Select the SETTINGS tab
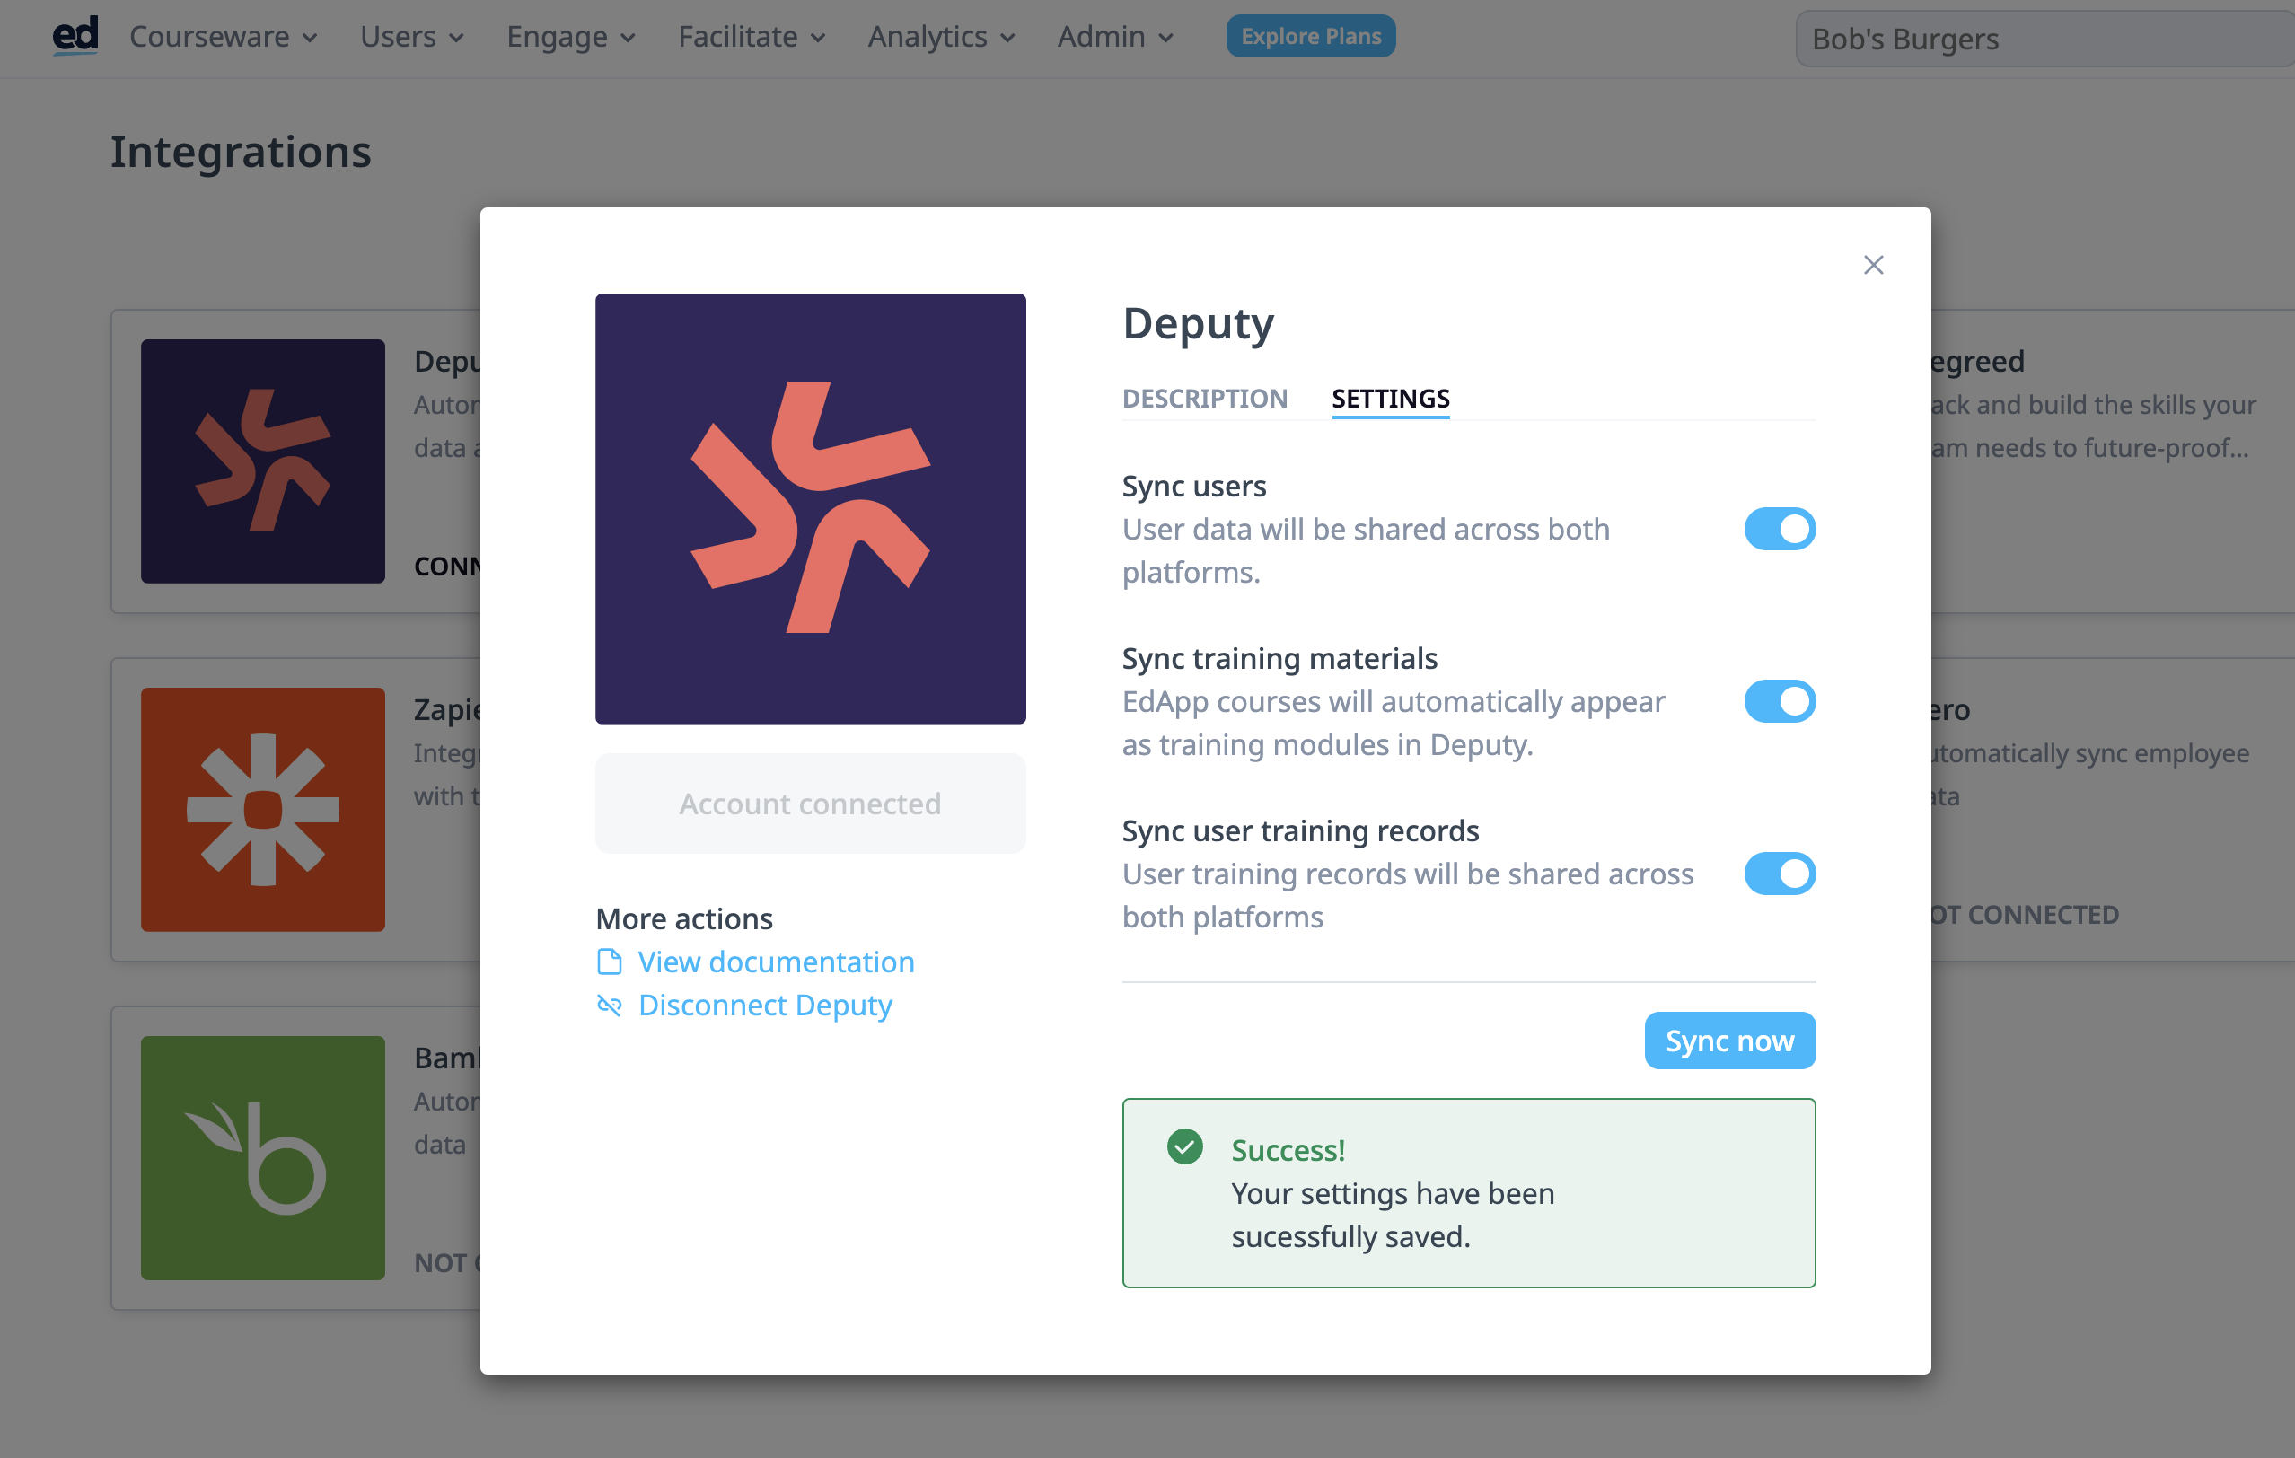 1391,399
